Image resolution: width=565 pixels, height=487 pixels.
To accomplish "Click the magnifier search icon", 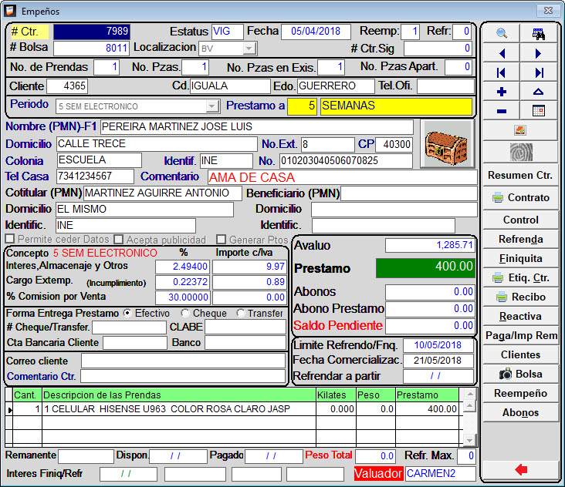I will click(502, 34).
